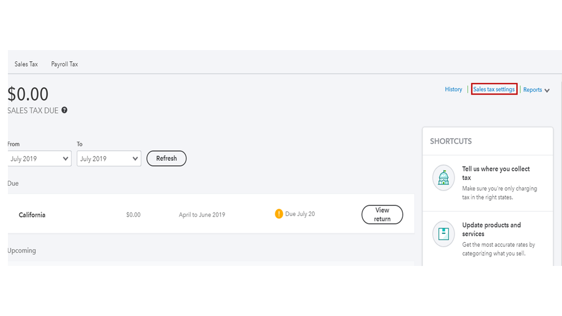Image resolution: width=562 pixels, height=316 pixels.
Task: Click the Sales Tax Due help icon
Action: [65, 110]
